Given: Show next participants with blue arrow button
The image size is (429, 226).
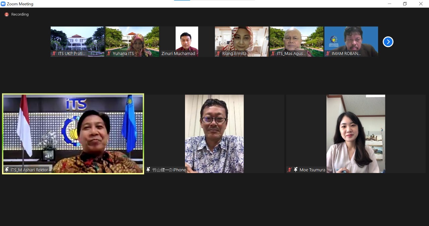Looking at the screenshot, I should point(388,42).
